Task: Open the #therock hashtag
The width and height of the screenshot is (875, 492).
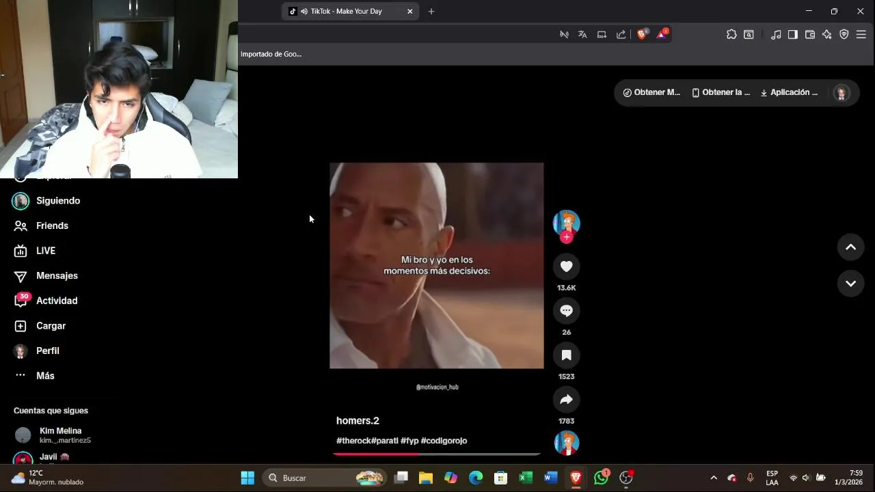Action: click(353, 441)
